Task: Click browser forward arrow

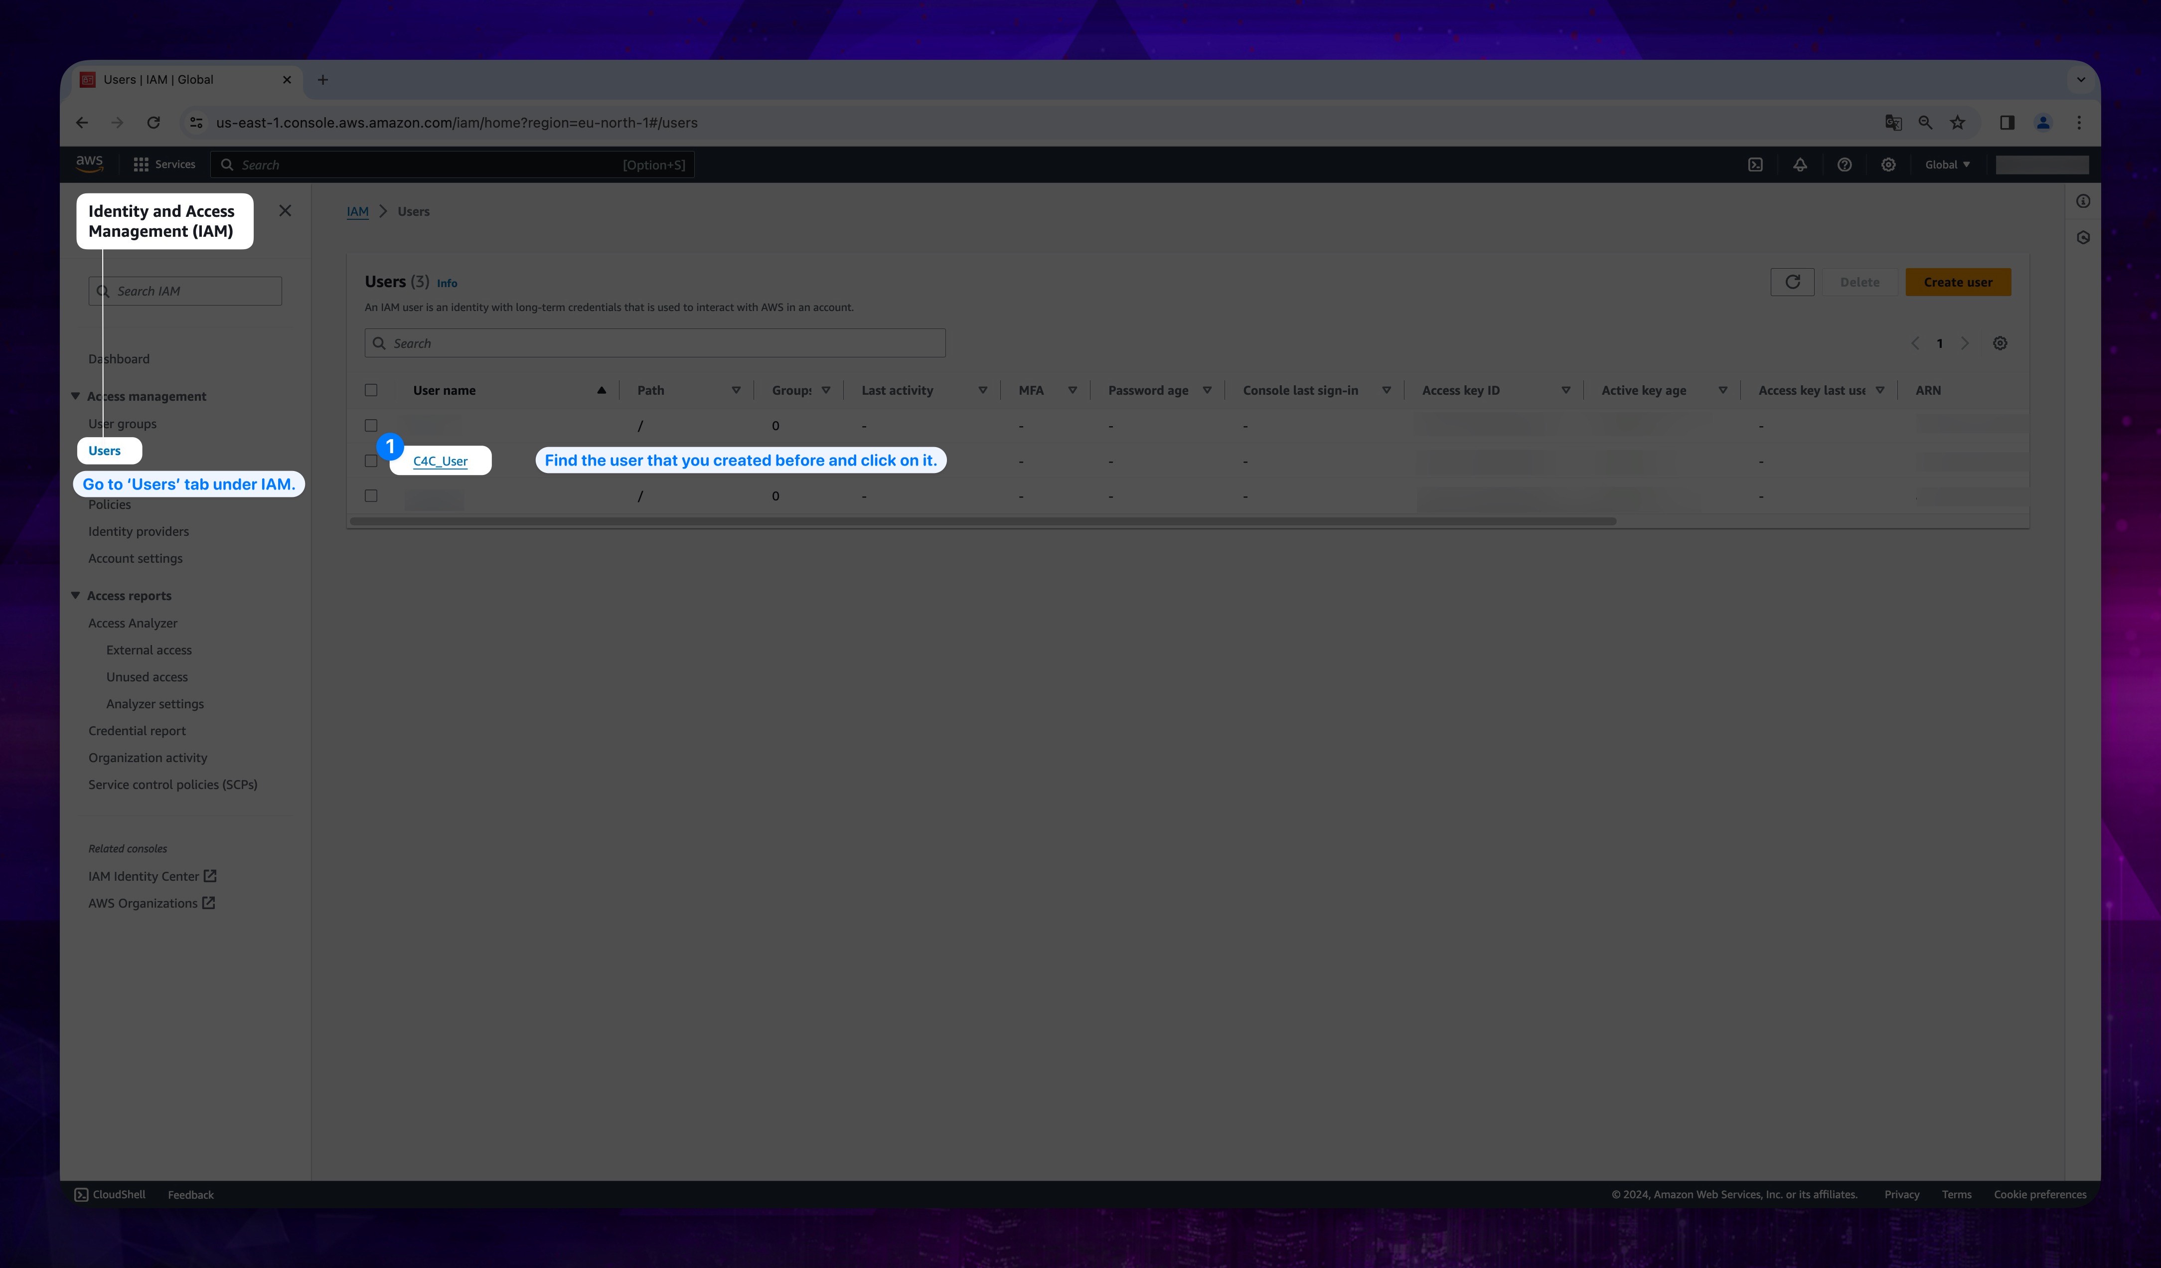Action: point(118,123)
